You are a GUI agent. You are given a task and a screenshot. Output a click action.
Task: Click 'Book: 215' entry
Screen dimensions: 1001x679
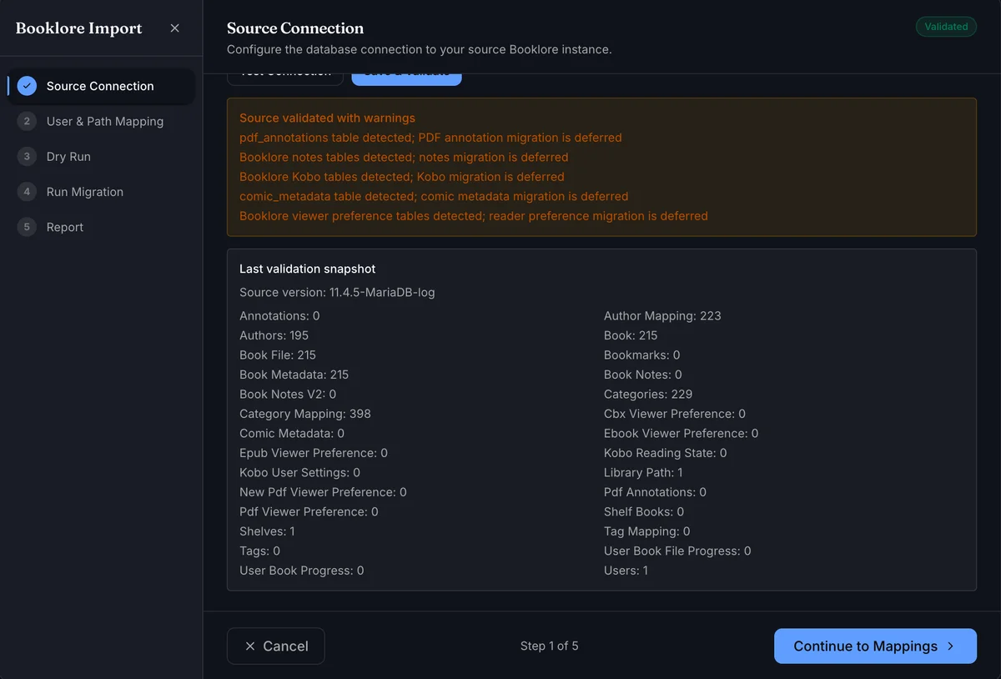[631, 335]
